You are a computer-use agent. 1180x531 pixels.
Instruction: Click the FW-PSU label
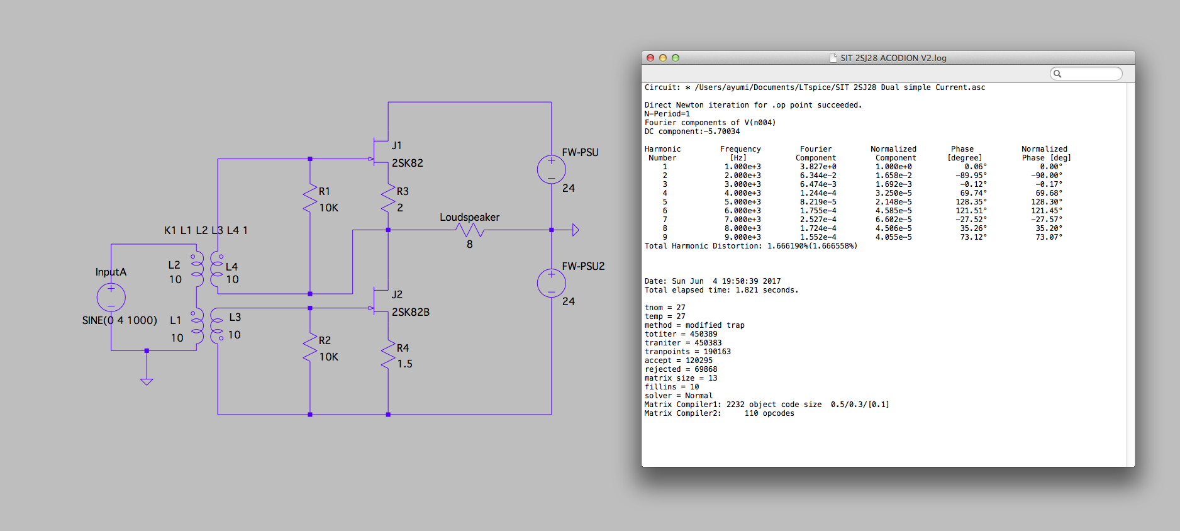click(580, 152)
